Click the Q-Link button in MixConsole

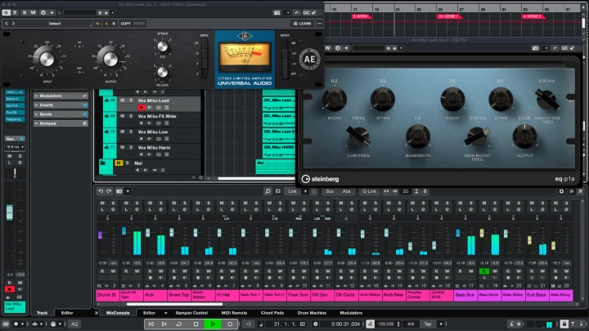click(369, 191)
